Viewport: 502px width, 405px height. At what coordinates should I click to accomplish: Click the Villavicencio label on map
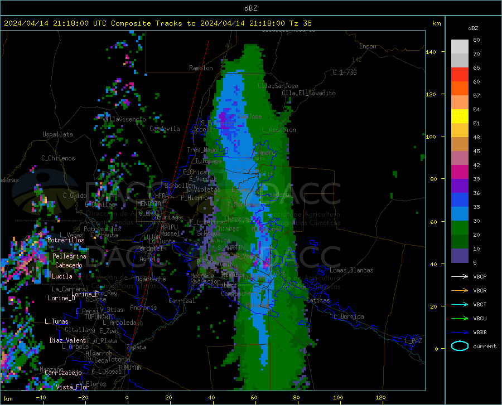tap(124, 119)
